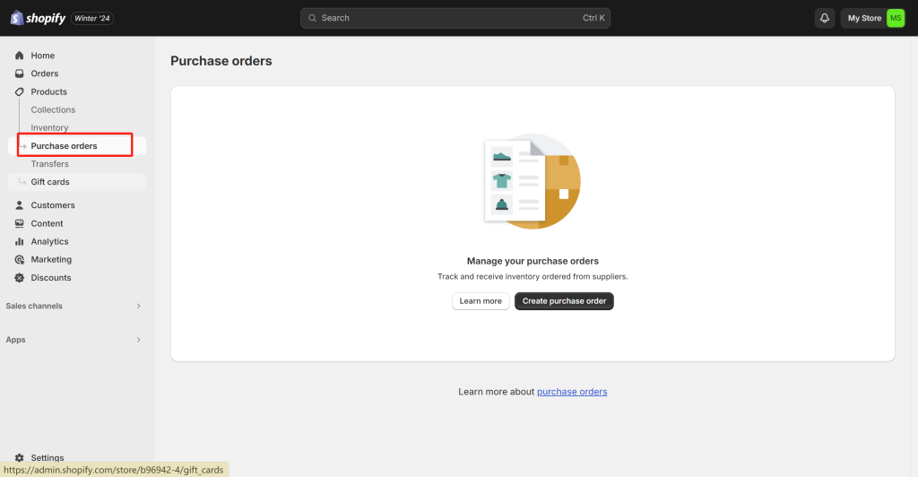Click the Customers person icon
The image size is (918, 477).
20,205
